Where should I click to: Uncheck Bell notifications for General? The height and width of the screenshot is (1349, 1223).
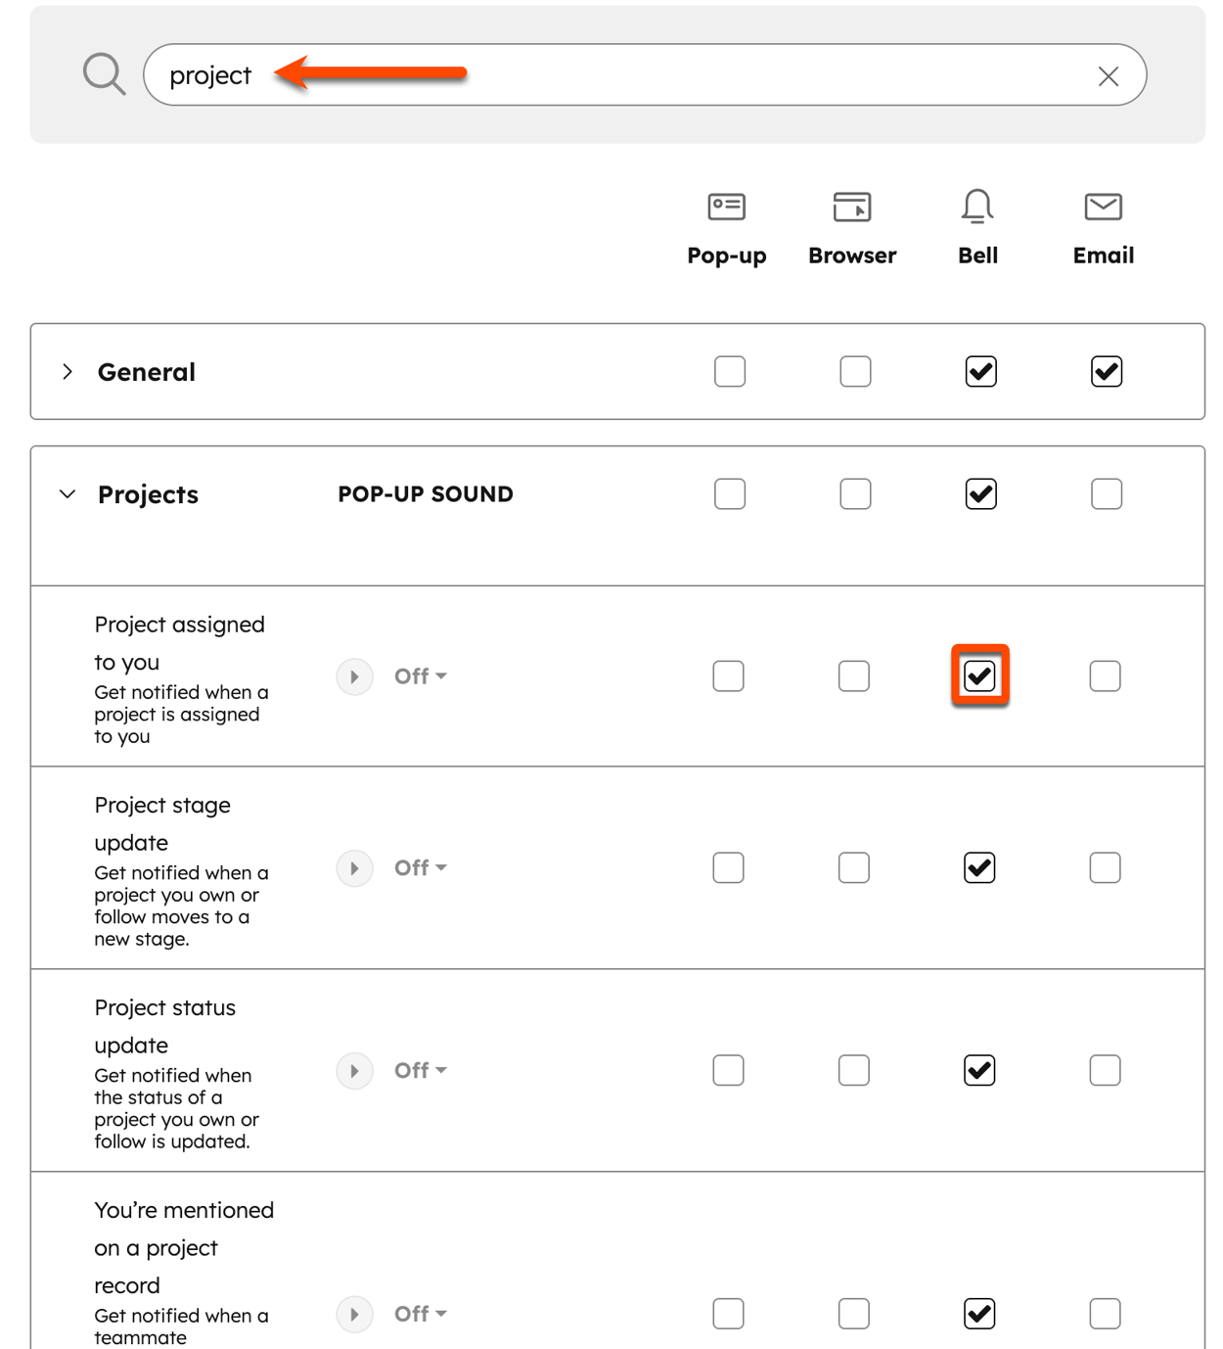coord(979,371)
